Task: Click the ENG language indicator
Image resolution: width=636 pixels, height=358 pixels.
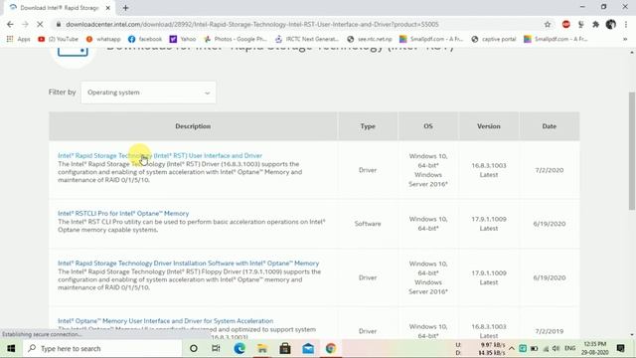Action: click(x=569, y=349)
